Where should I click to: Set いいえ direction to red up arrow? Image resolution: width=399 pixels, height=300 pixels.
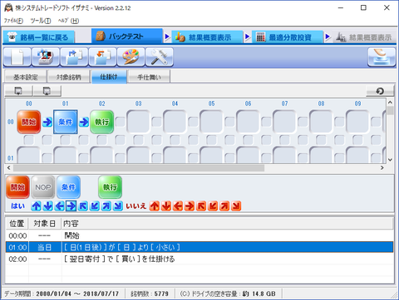coord(155,206)
